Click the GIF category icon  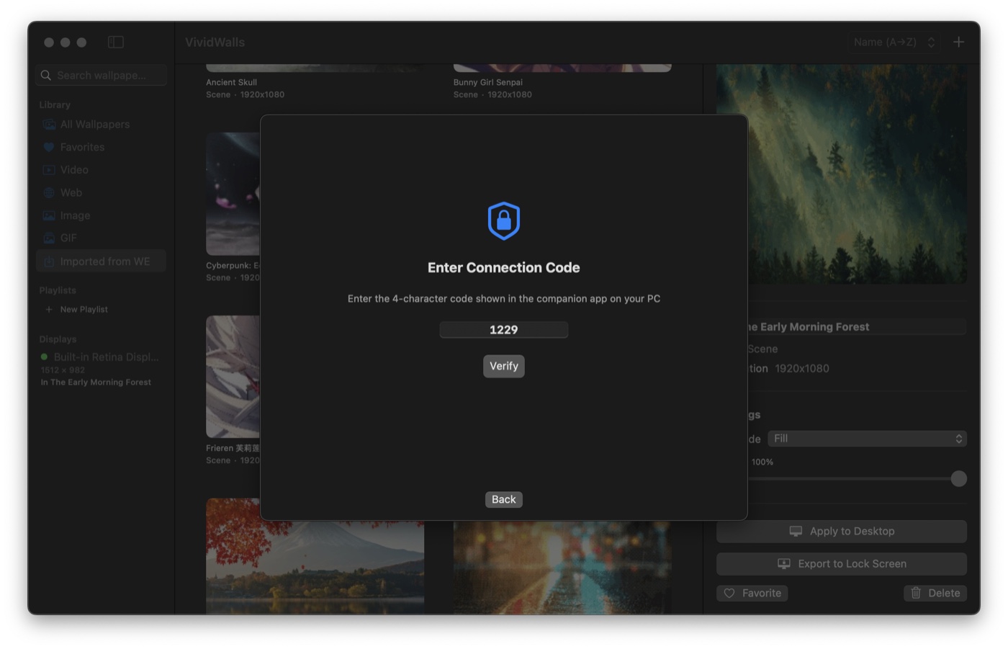click(49, 238)
